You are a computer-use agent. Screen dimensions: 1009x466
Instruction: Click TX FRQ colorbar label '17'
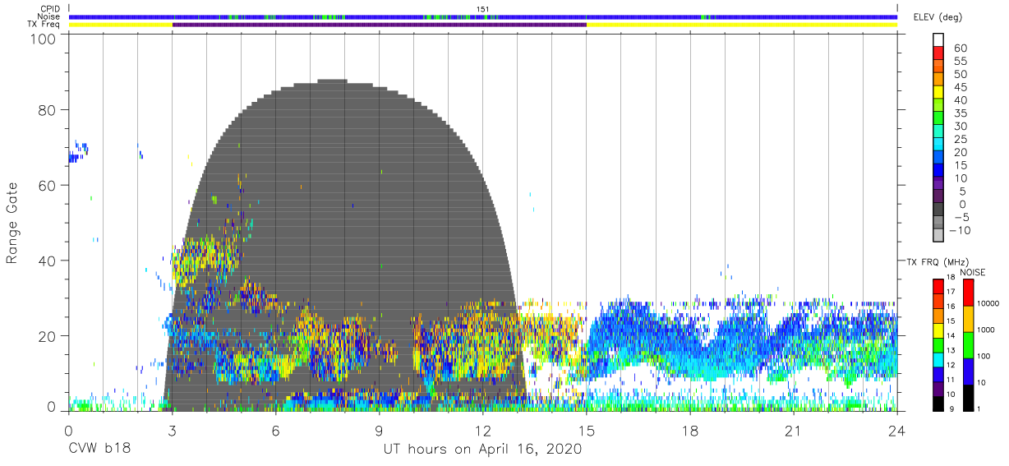pos(951,292)
